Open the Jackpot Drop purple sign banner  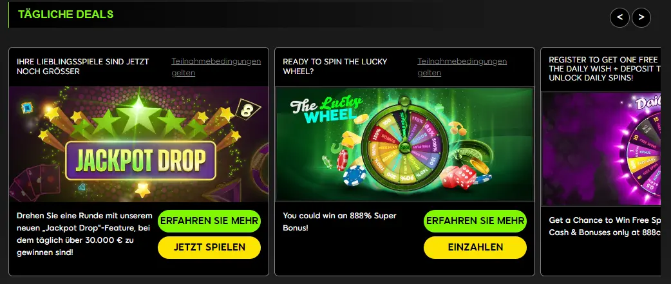(x=140, y=160)
